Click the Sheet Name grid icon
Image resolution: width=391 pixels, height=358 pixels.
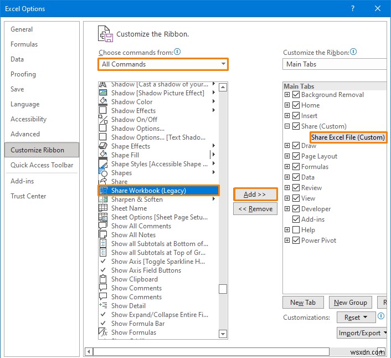tap(102, 208)
